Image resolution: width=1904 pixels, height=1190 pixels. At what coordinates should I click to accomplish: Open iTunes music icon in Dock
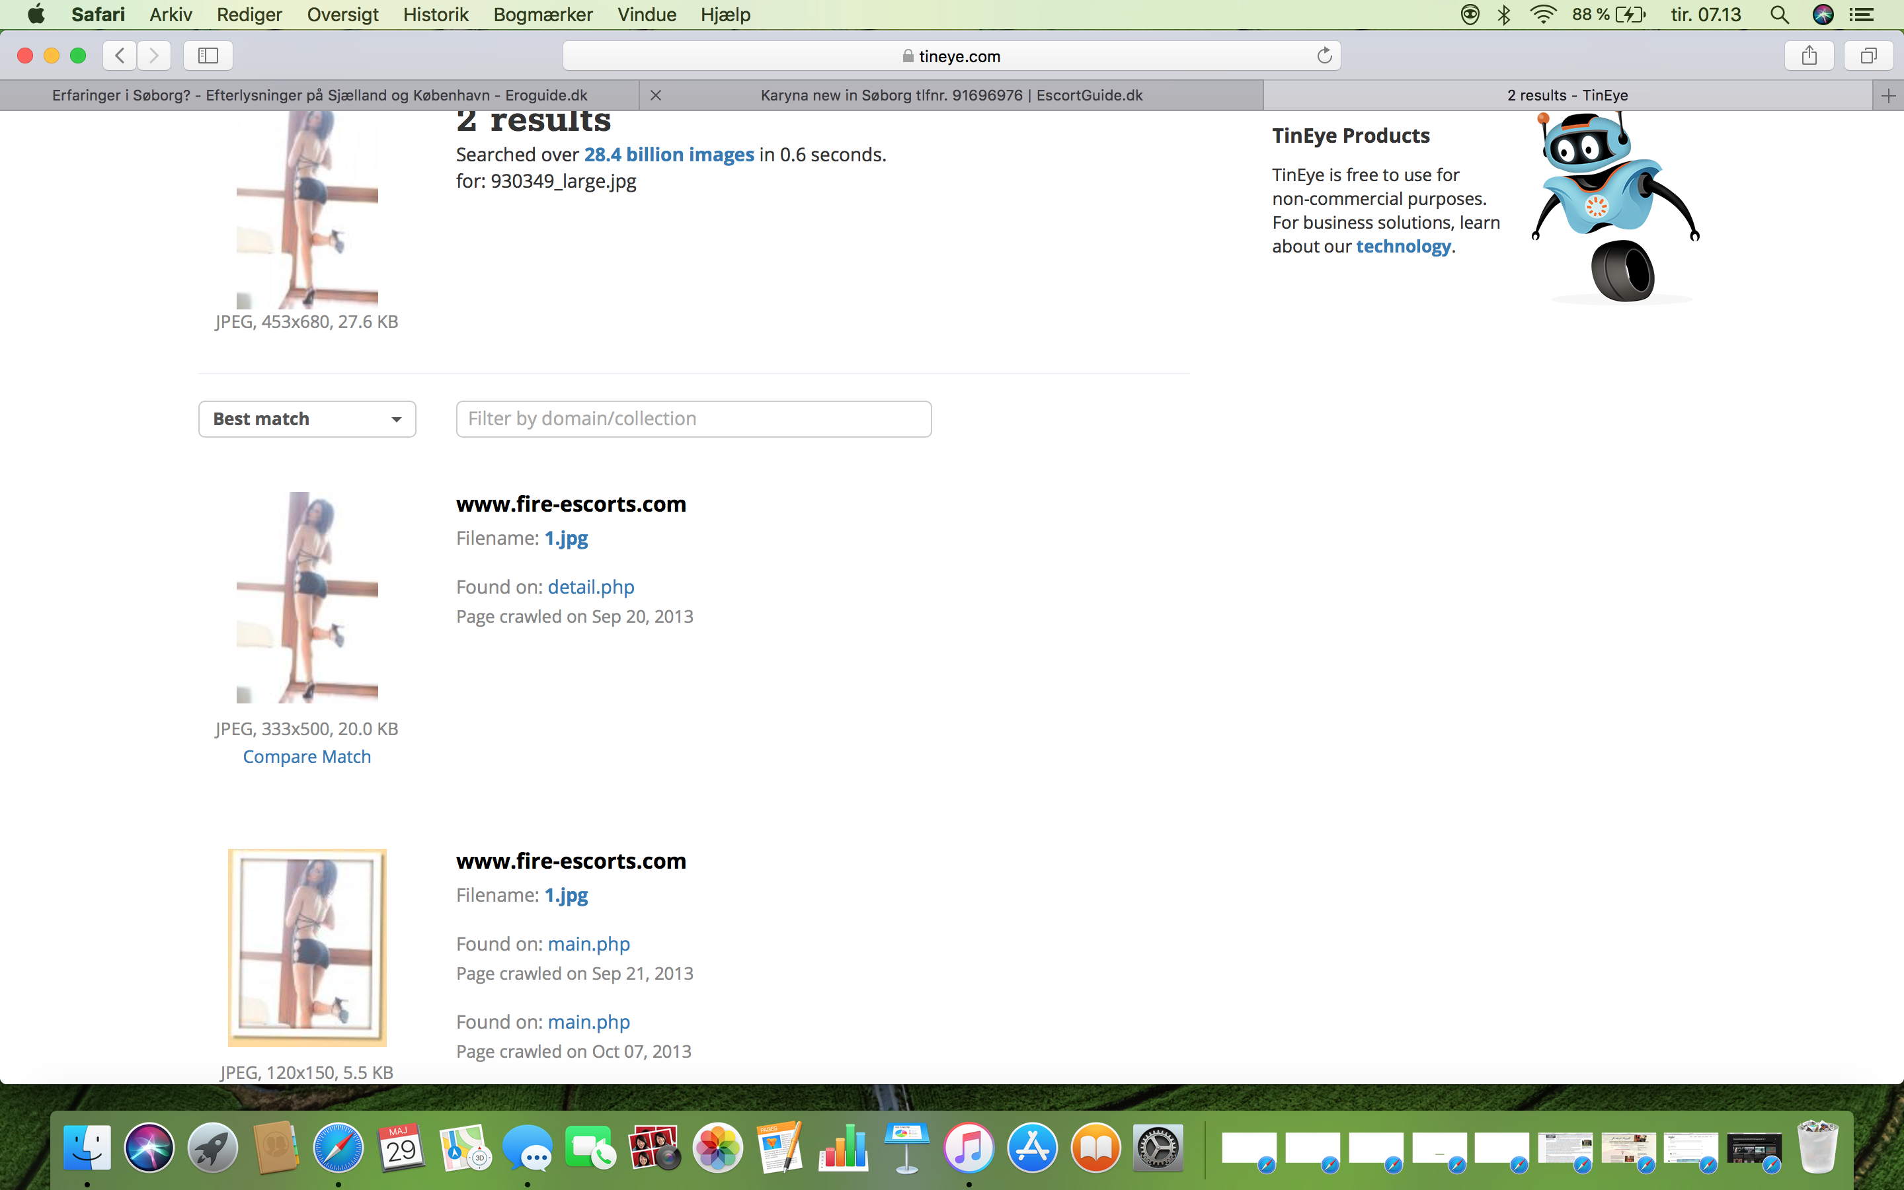(969, 1148)
